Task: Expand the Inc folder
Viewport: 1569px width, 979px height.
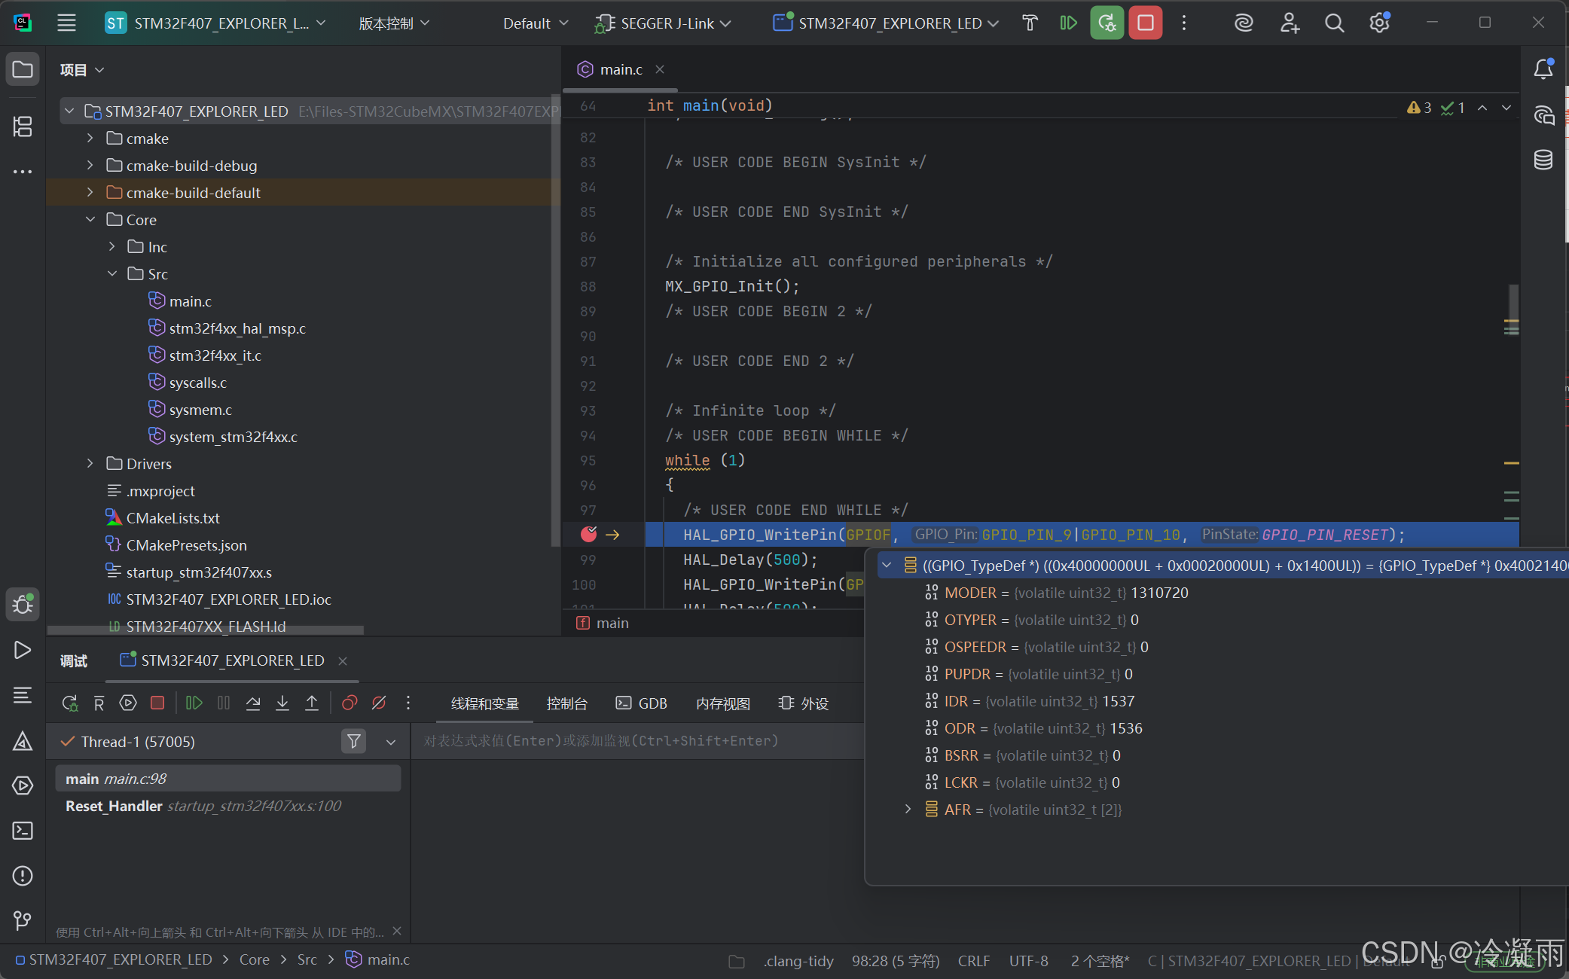Action: click(x=112, y=247)
